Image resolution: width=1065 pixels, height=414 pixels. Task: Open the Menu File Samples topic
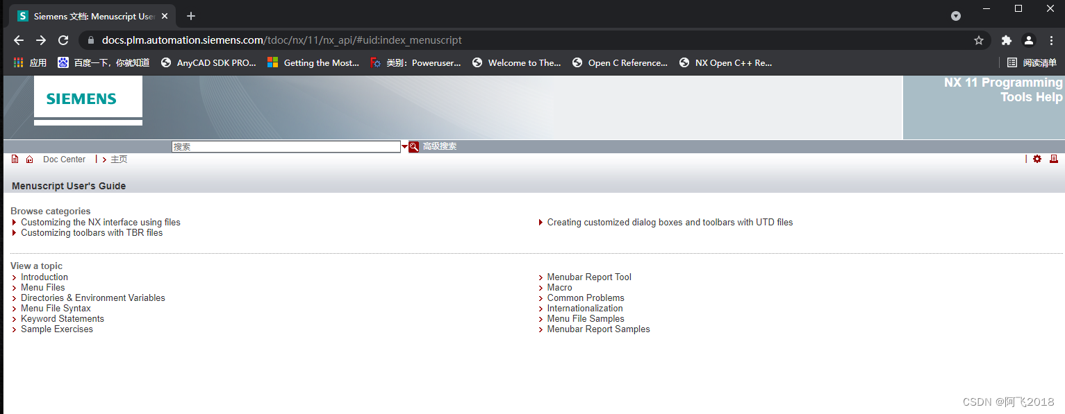586,319
